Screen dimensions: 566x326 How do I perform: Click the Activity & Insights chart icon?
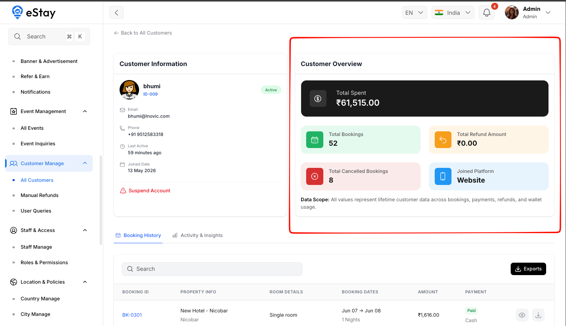175,235
